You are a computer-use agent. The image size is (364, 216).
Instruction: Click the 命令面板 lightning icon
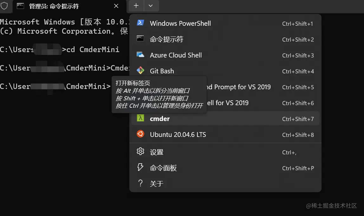(140, 168)
